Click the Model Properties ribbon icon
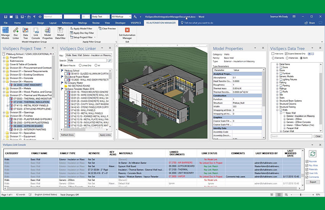Screen dimensions: 325x210 [47, 33]
